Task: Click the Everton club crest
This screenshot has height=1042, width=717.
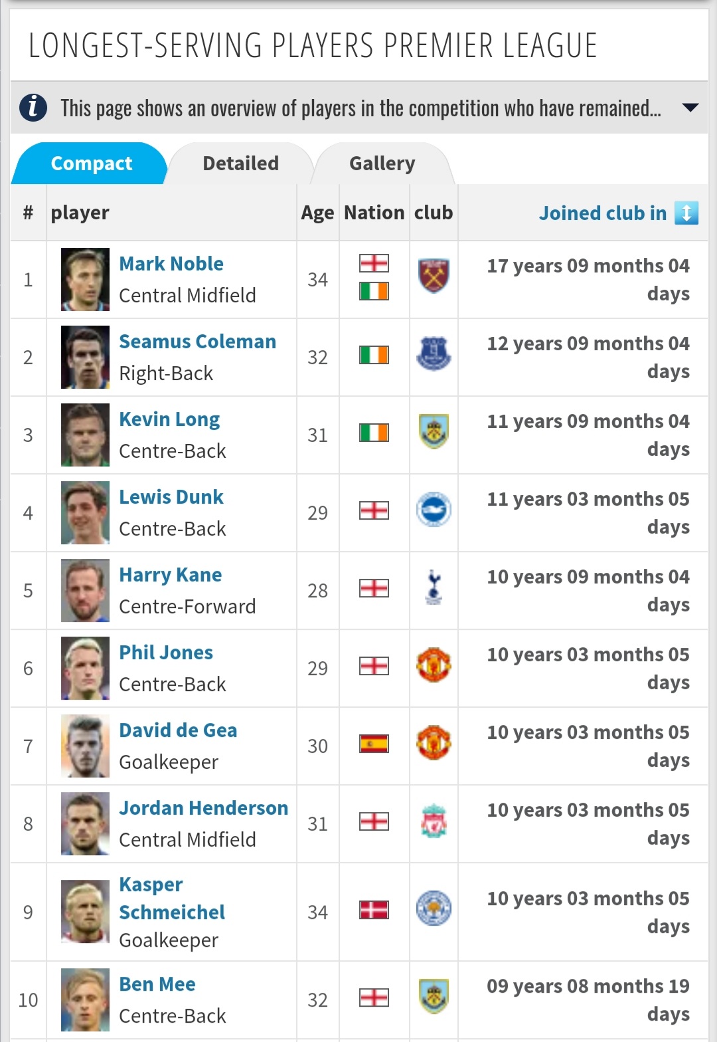Action: [x=434, y=354]
